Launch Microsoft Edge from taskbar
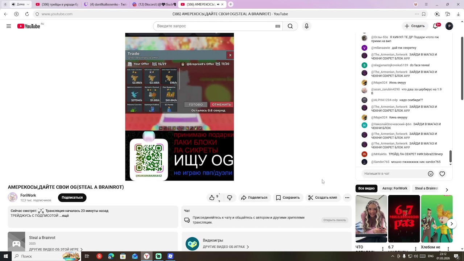Screen dimensions: 464x261 coord(111,256)
